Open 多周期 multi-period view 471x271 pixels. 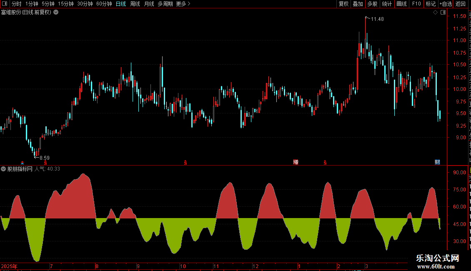pyautogui.click(x=165, y=4)
